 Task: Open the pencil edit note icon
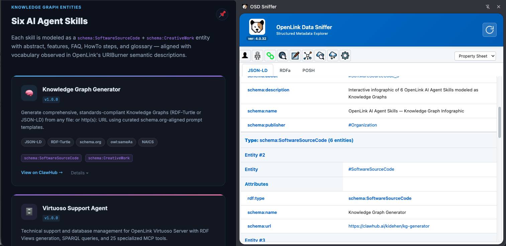pos(295,56)
